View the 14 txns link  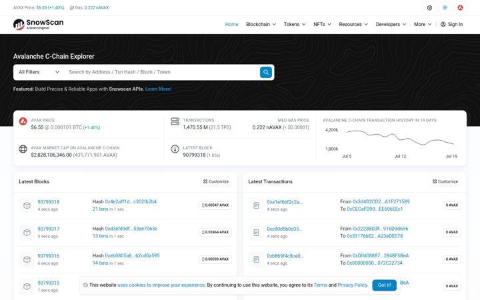tap(100, 263)
